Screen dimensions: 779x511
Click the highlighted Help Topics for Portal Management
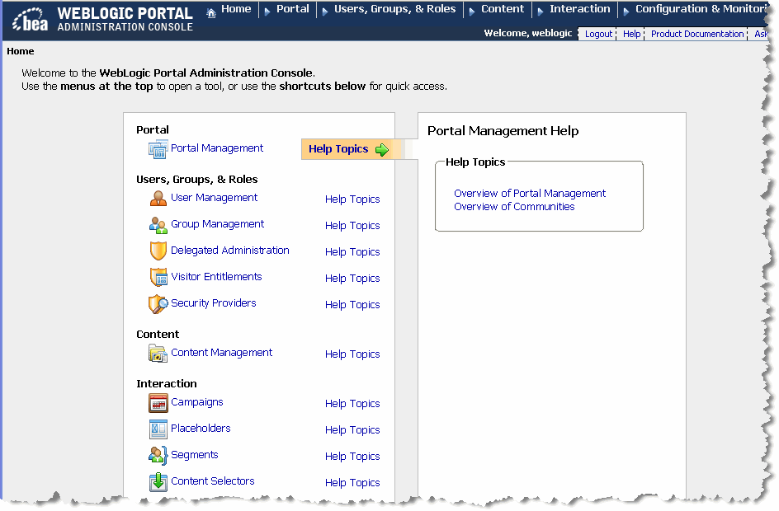[338, 149]
